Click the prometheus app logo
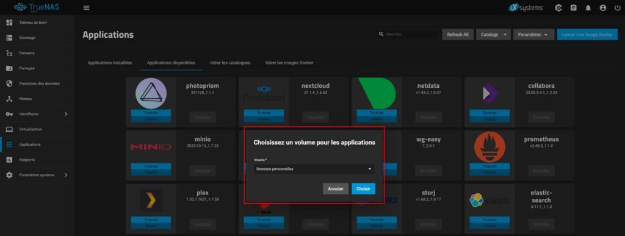This screenshot has width=625, height=236. tap(490, 147)
